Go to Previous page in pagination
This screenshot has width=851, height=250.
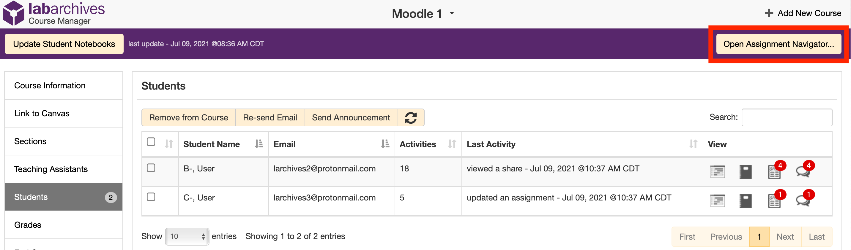click(x=726, y=237)
